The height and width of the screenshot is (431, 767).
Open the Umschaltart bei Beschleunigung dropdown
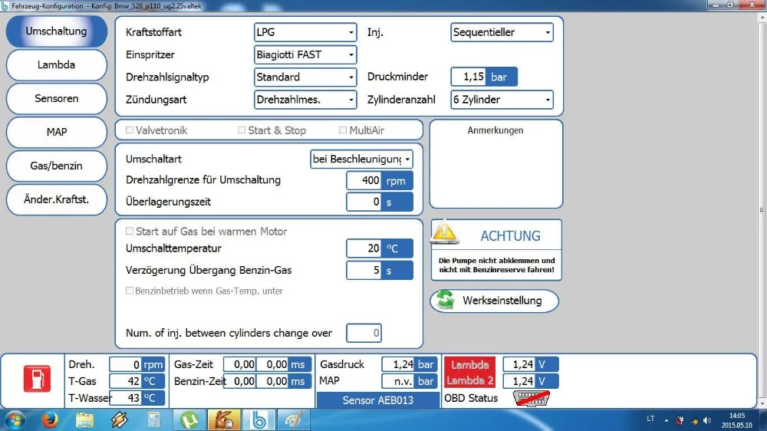[361, 159]
